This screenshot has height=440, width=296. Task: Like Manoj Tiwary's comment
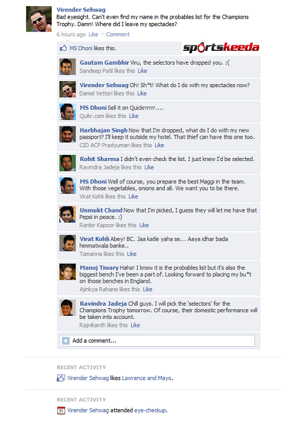(147, 289)
